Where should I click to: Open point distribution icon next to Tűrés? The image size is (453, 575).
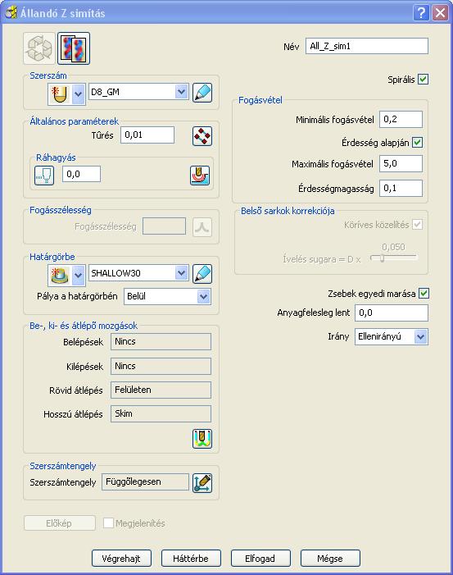pos(202,136)
